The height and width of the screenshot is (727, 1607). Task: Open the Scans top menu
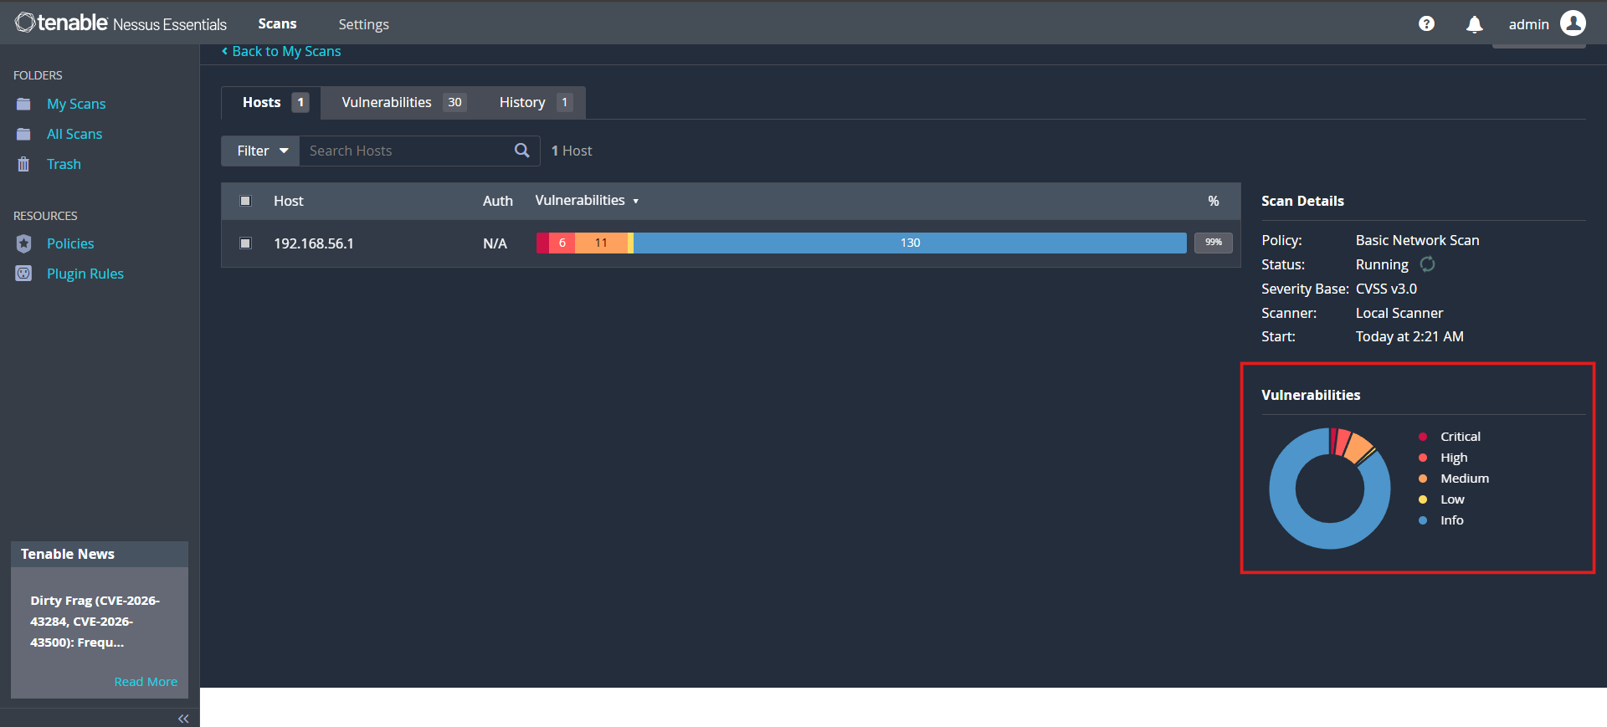[x=277, y=23]
